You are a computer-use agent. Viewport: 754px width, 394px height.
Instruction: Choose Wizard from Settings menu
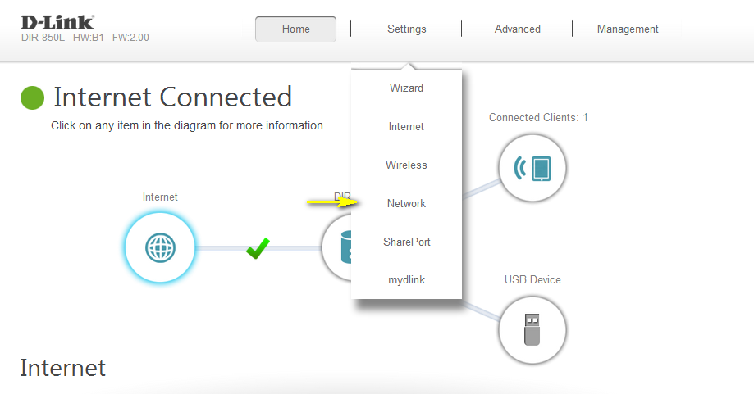point(406,88)
